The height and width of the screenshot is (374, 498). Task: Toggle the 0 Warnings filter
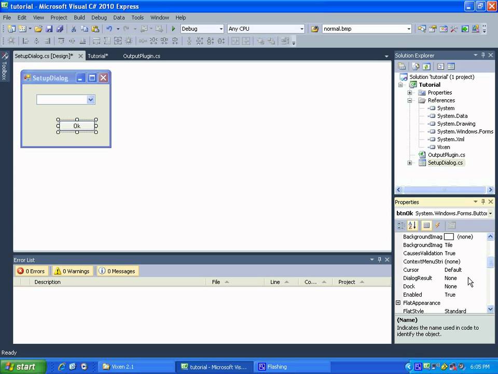(x=73, y=271)
